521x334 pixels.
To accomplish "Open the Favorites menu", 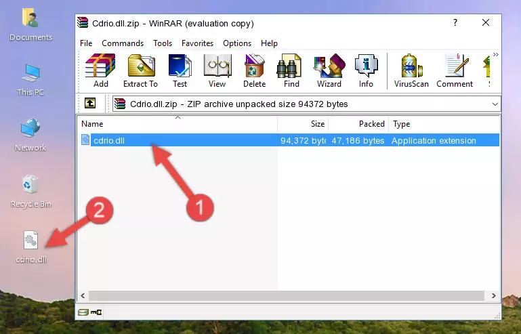I will coord(197,43).
